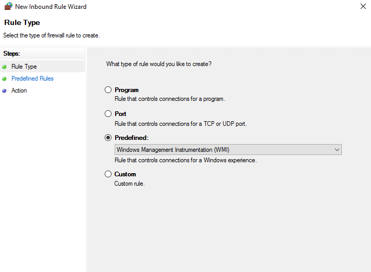Choose the Predefined rule type radio button

click(x=108, y=138)
